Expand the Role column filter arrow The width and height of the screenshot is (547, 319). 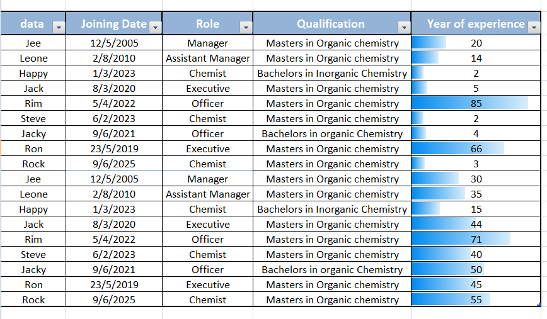246,27
